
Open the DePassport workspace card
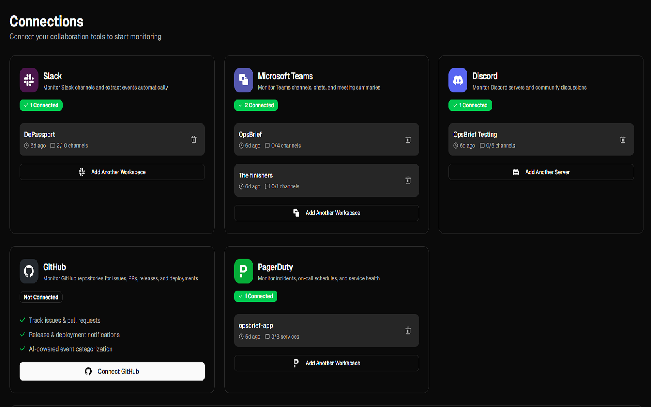(102, 139)
